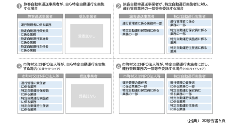Click the circled number 2 marker
232x127 pixels.
(118, 6)
